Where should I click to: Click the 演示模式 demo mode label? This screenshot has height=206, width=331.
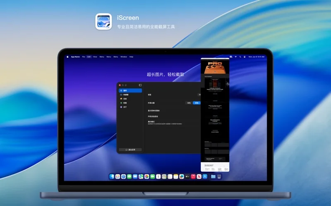[151, 122]
